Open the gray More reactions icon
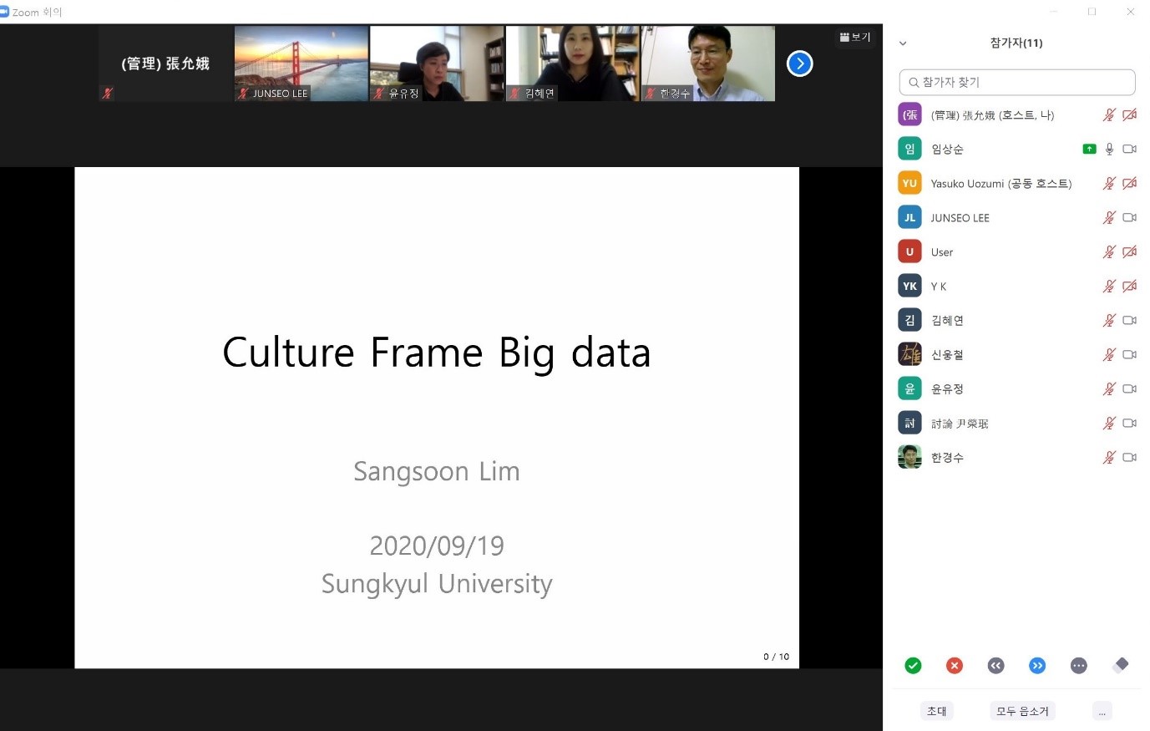 (1079, 665)
